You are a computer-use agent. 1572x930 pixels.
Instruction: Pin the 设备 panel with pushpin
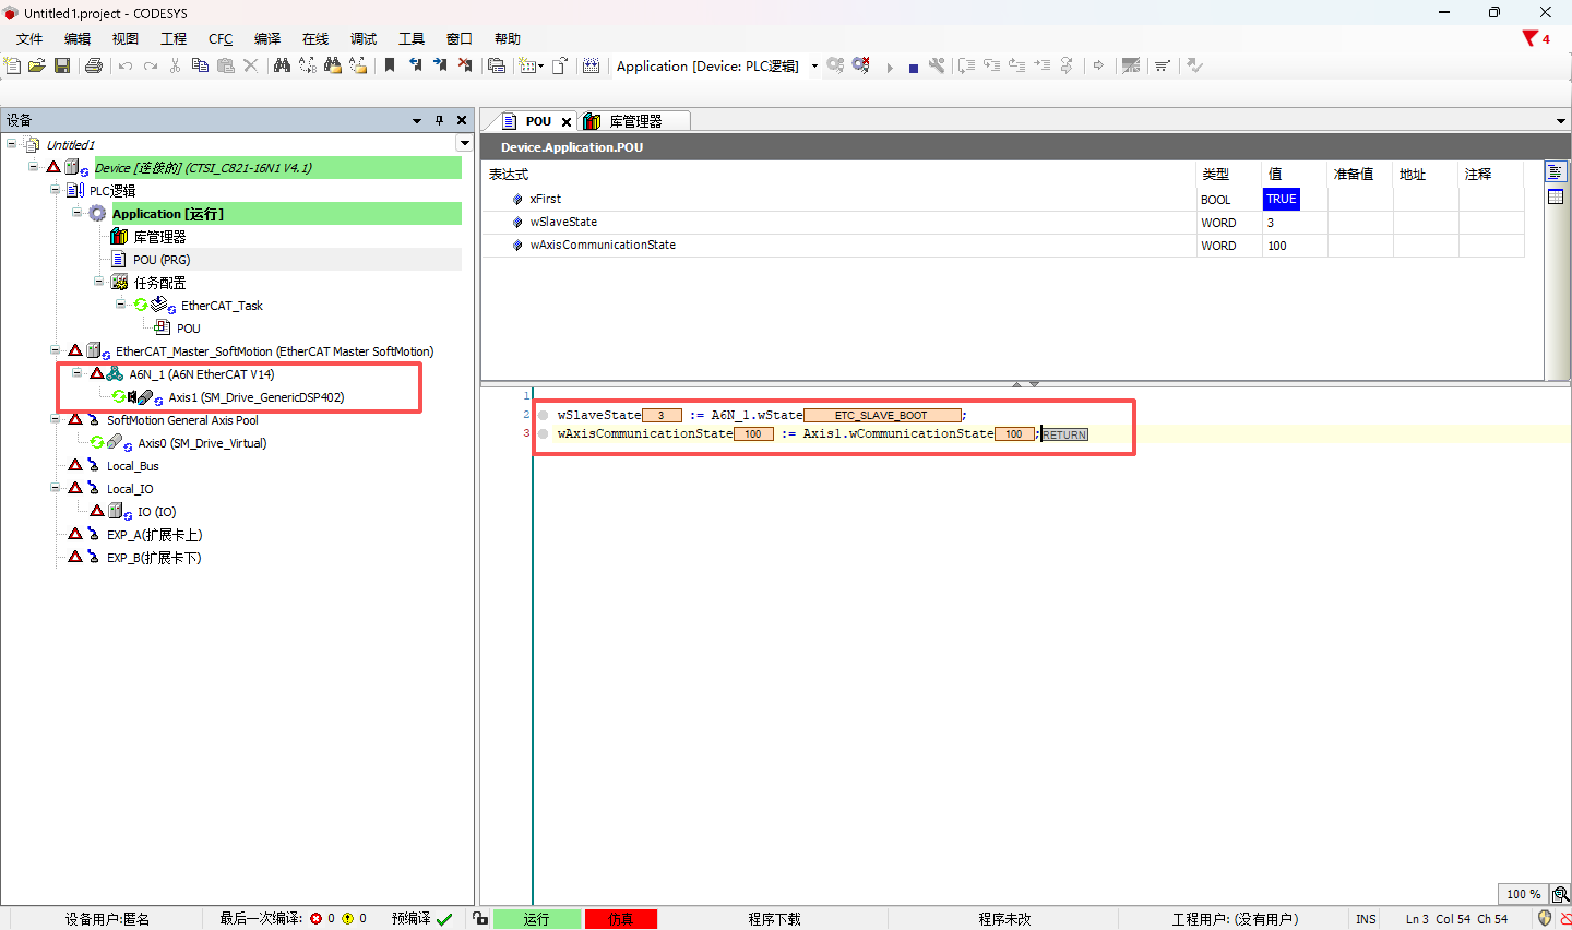[439, 120]
